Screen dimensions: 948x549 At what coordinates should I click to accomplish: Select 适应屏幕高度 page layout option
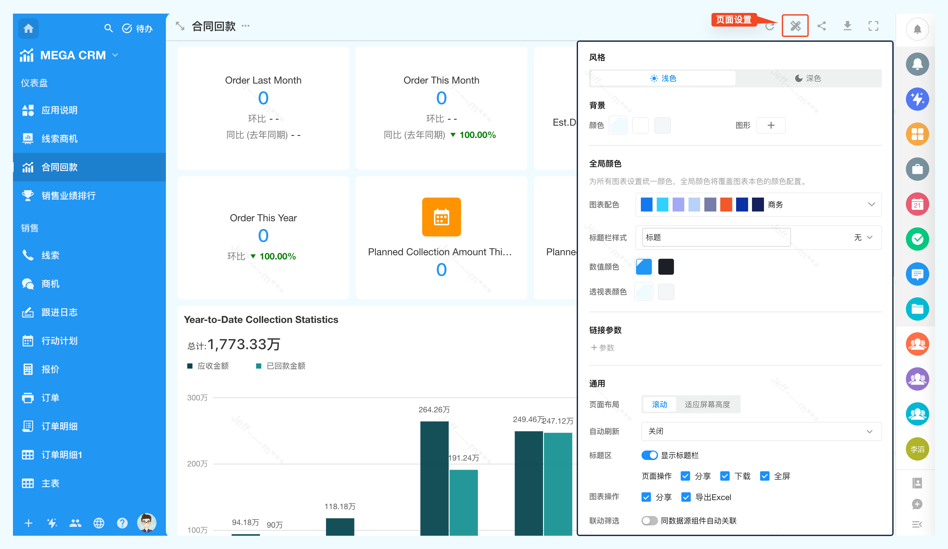[x=707, y=404]
